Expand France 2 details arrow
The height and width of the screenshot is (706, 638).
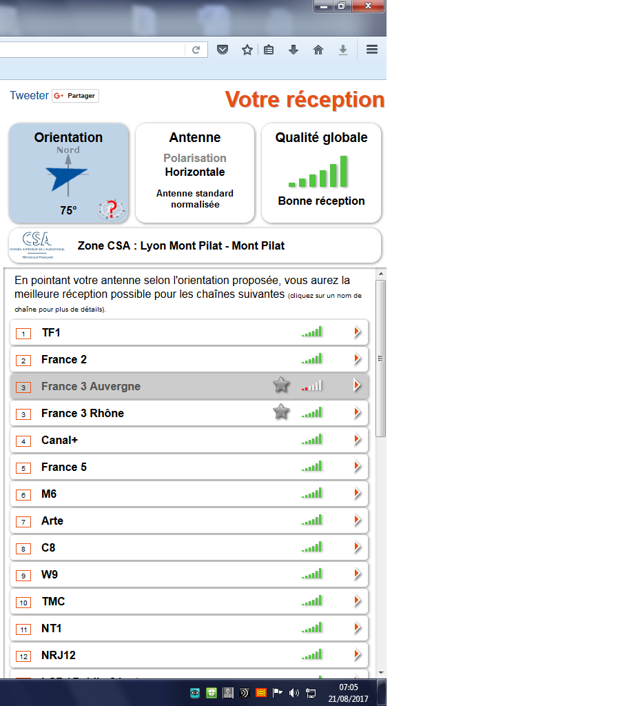click(x=358, y=359)
